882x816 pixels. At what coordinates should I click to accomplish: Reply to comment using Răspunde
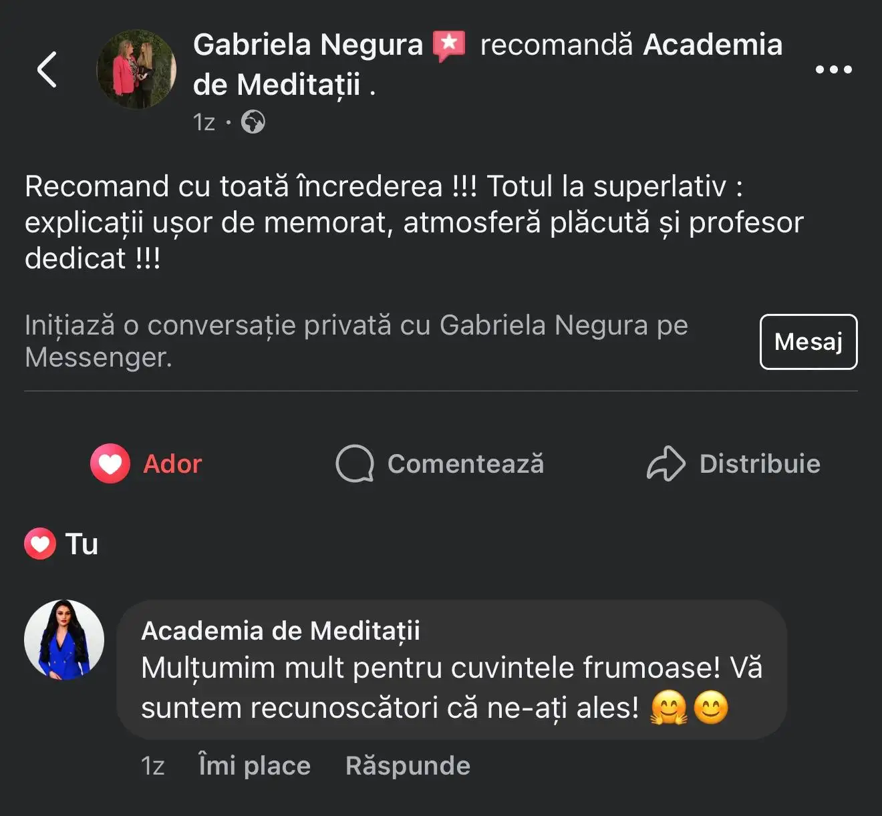[x=408, y=765]
